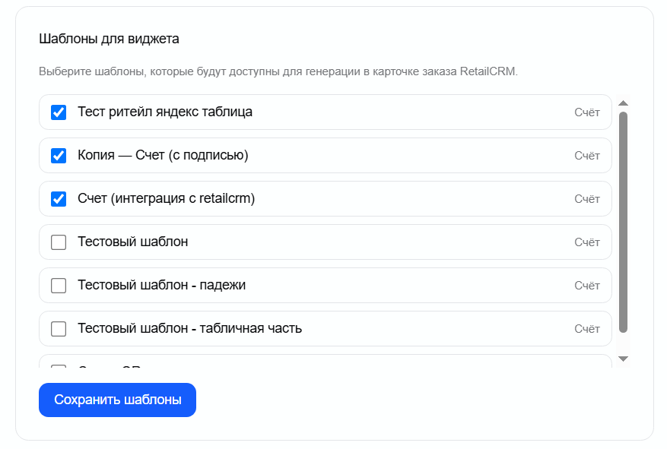Click 'Счёт' tag in 'Тестовый шаблон - падежи' row
The image size is (667, 449).
click(587, 286)
